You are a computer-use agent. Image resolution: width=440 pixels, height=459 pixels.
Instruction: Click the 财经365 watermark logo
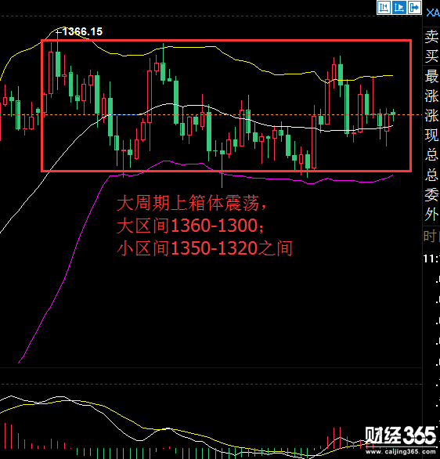pyautogui.click(x=401, y=436)
